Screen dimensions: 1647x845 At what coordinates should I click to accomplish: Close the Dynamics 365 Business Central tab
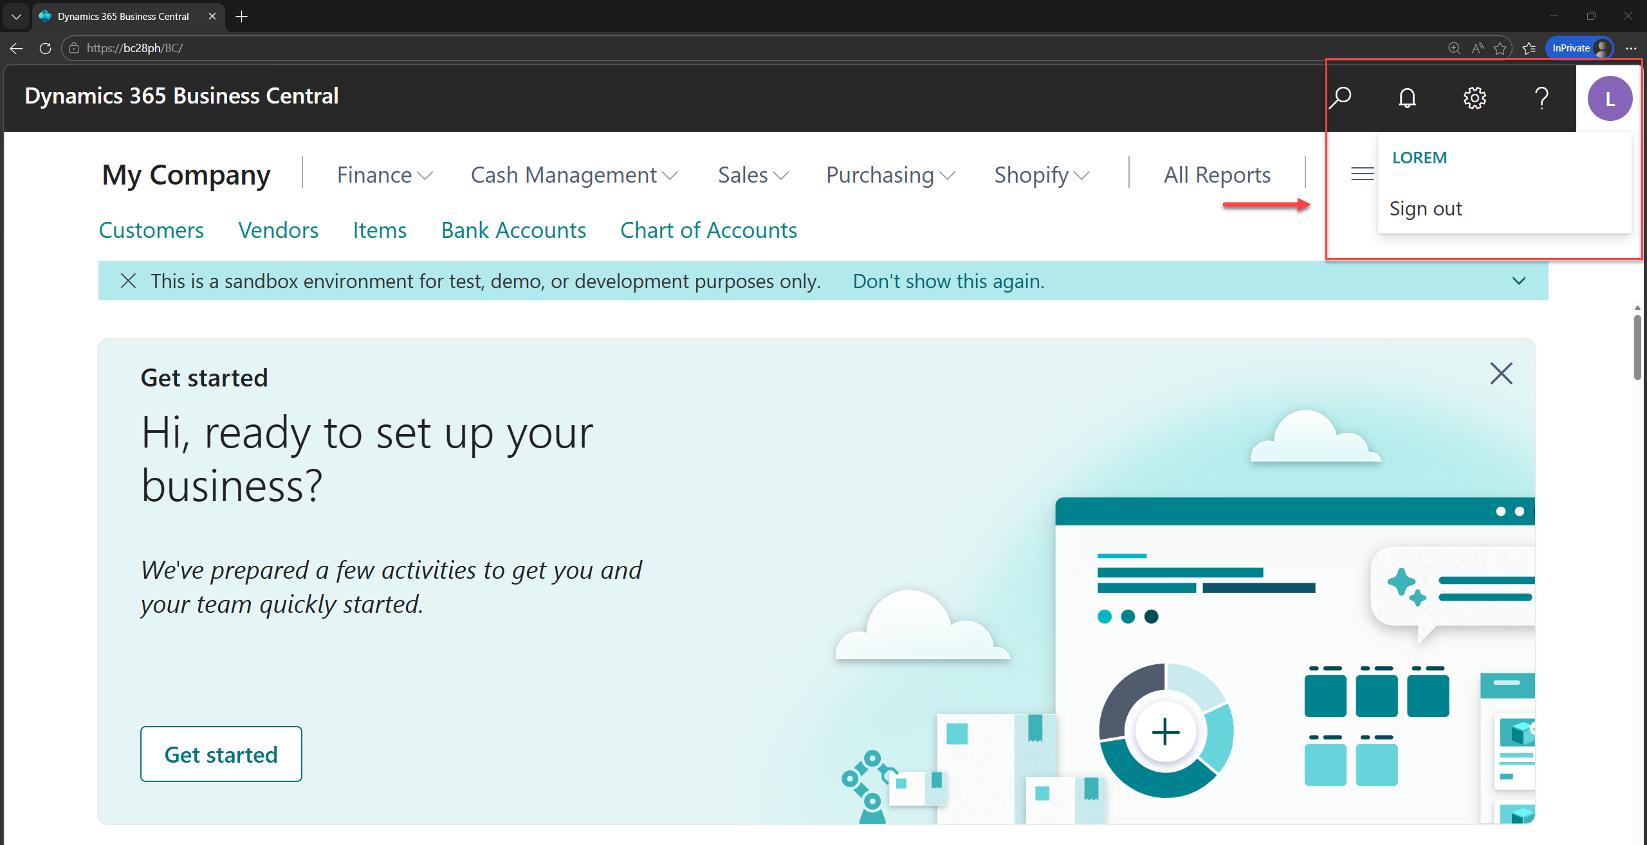(212, 17)
